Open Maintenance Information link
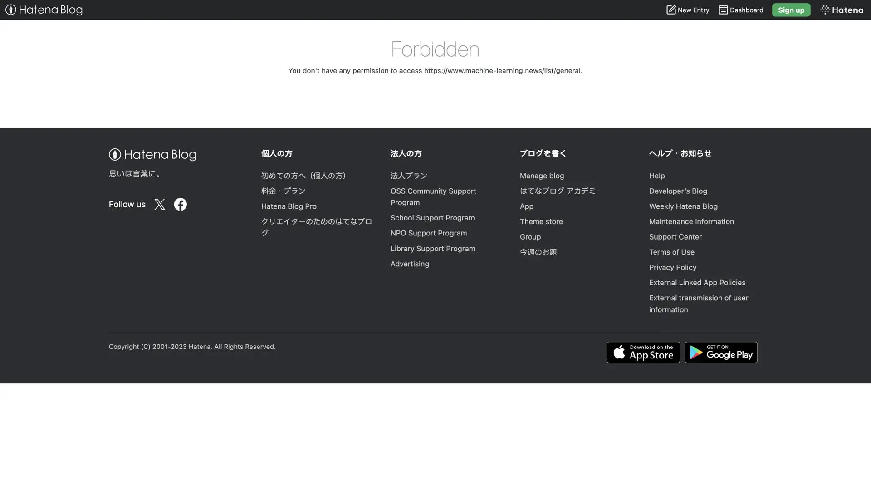Viewport: 871px width, 490px height. click(691, 221)
